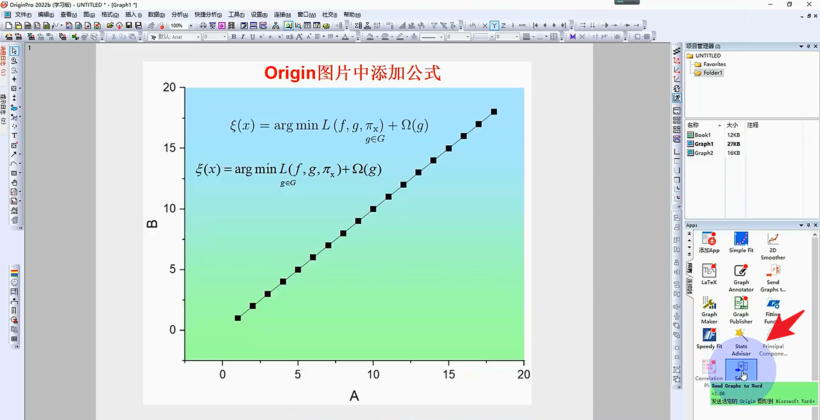This screenshot has height=420, width=820.
Task: Select the Rectangle drawing tool
Action: (14, 173)
